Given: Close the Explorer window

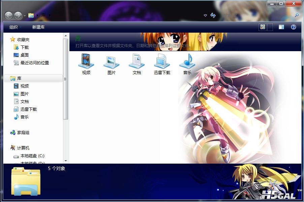Looking at the screenshot, I should 294,3.
